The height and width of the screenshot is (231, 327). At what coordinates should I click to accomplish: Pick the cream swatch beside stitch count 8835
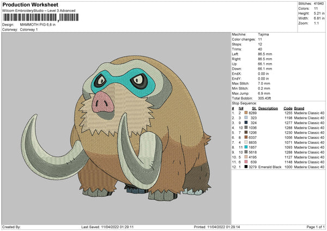(x=246, y=142)
